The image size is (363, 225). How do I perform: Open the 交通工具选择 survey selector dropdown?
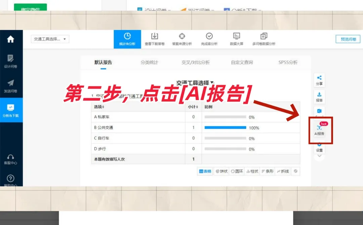[50, 39]
